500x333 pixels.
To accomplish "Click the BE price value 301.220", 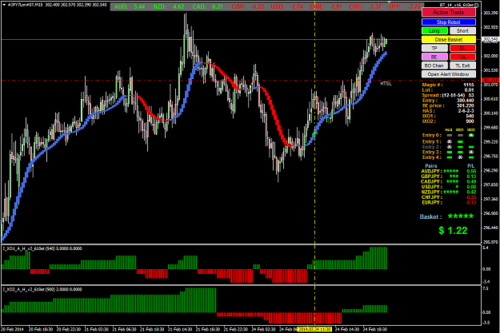I will coord(466,105).
